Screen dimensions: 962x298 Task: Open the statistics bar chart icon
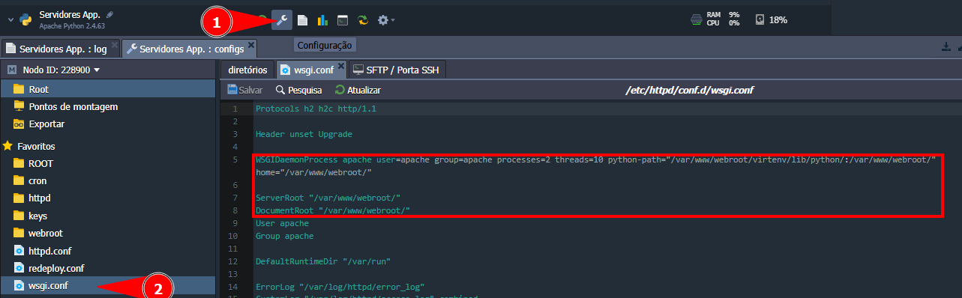(322, 20)
